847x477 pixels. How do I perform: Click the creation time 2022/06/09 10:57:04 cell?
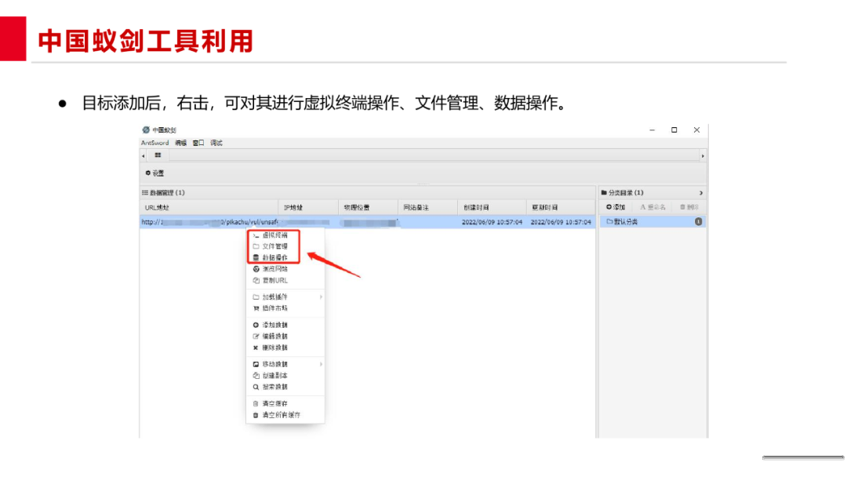point(492,222)
